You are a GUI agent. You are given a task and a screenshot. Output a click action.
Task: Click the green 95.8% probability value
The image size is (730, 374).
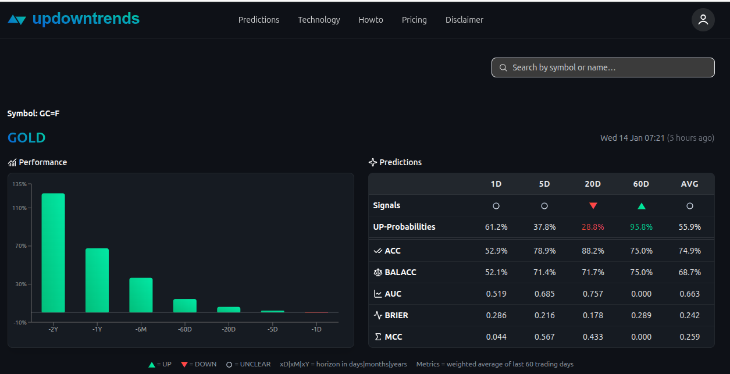[641, 227]
